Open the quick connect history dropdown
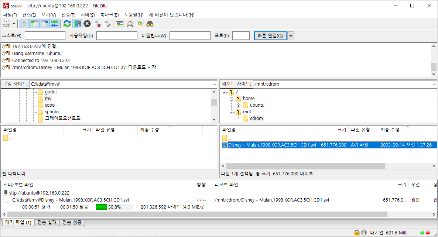 [x=291, y=36]
